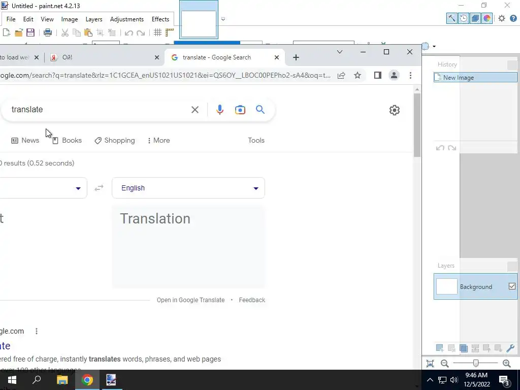520x390 pixels.
Task: Click the Copy icon in paint.net toolbar
Action: pos(77,32)
